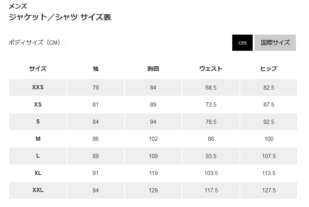Click the ヒップ column header
Viewport: 309px width, 207px height.
[x=269, y=68]
